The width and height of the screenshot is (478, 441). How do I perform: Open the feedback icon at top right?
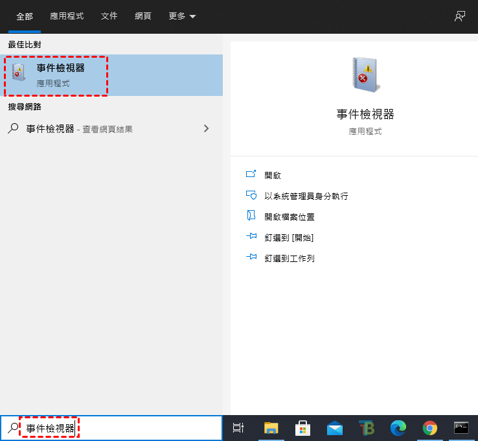coord(460,16)
